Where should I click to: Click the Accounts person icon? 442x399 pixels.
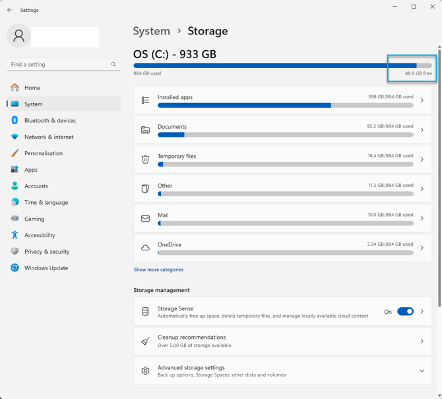15,186
